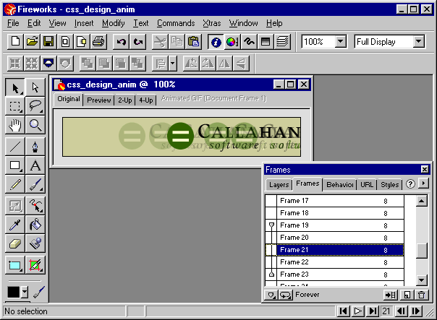This screenshot has width=437, height=320.
Task: Open the Xtras menu
Action: [x=212, y=23]
